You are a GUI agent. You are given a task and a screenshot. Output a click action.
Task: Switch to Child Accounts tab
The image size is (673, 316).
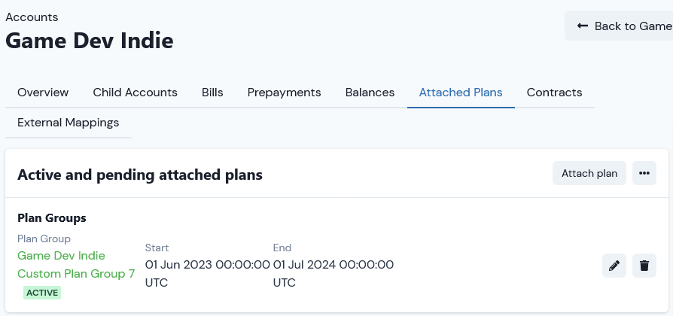[x=136, y=93]
